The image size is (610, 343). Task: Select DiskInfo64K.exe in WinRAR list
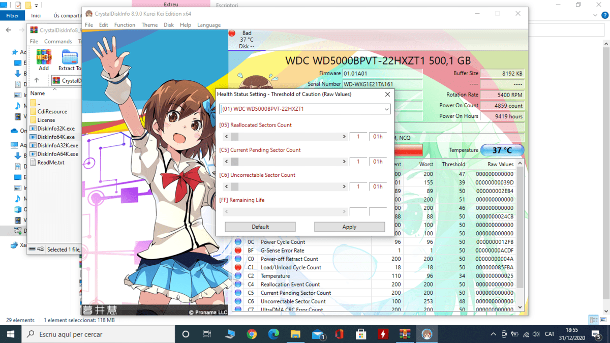point(53,137)
